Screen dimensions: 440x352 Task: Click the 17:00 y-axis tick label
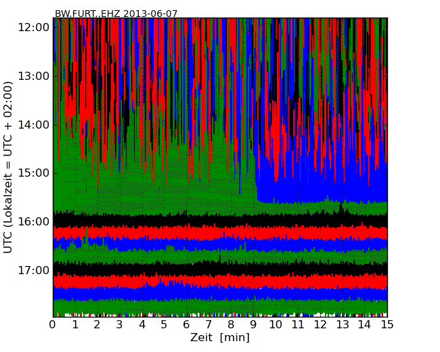coord(34,270)
